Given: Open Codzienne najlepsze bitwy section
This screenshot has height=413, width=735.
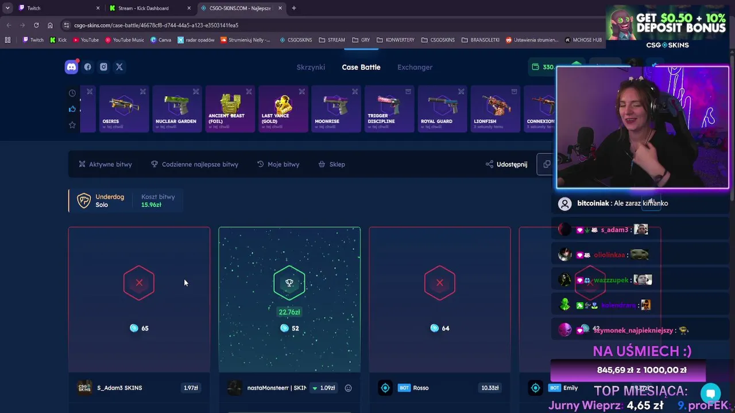Looking at the screenshot, I should point(195,164).
